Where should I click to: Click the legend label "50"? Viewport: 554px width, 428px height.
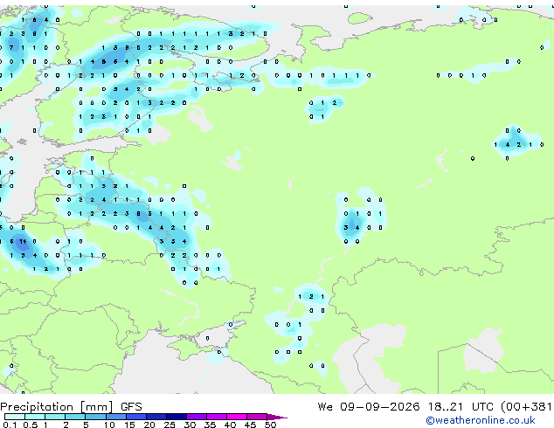(x=270, y=425)
